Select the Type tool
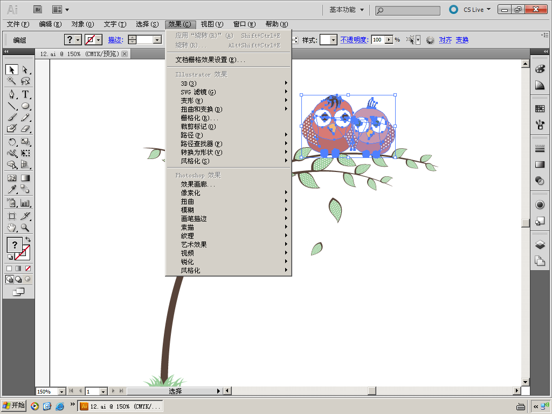The width and height of the screenshot is (552, 414). point(25,94)
